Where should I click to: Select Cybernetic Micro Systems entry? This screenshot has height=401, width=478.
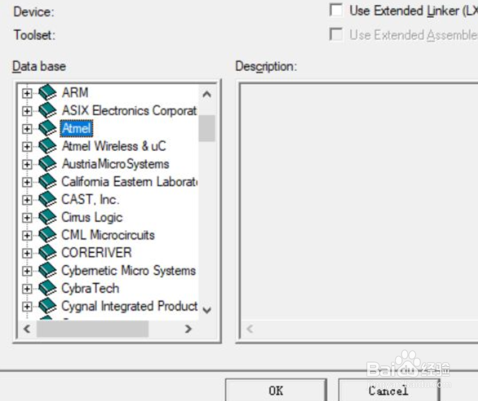[x=128, y=270]
